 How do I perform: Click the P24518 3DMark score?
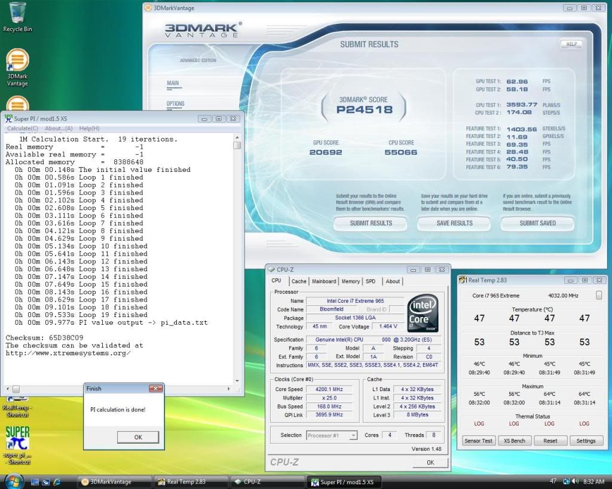(364, 110)
